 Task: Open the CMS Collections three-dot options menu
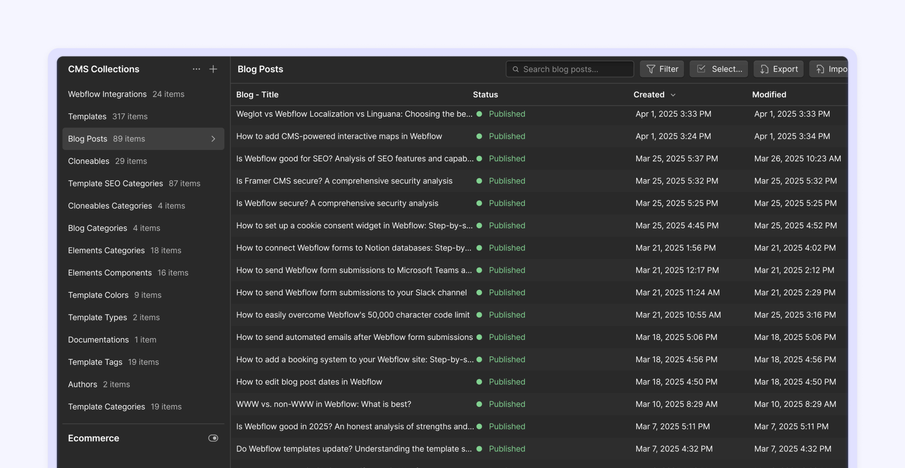pyautogui.click(x=196, y=69)
